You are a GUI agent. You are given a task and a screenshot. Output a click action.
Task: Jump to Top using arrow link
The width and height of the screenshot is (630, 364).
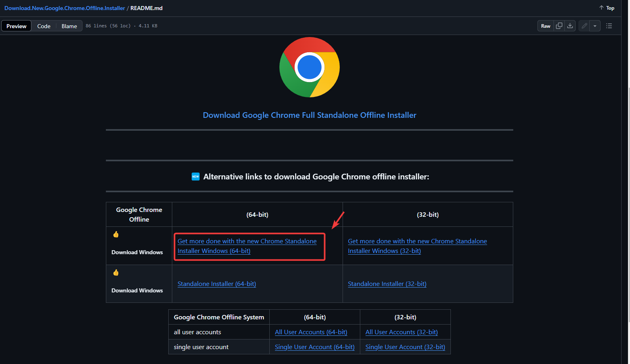(607, 8)
